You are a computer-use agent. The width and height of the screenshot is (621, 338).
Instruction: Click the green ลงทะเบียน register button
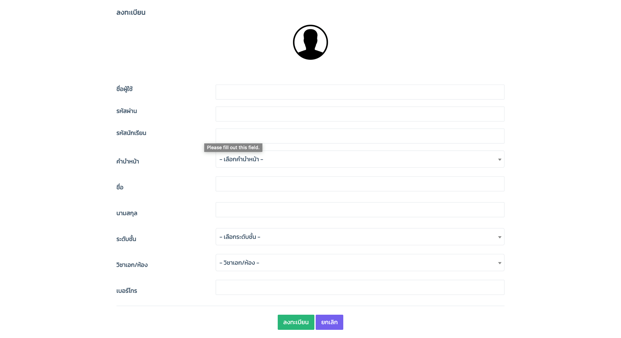[x=296, y=322]
